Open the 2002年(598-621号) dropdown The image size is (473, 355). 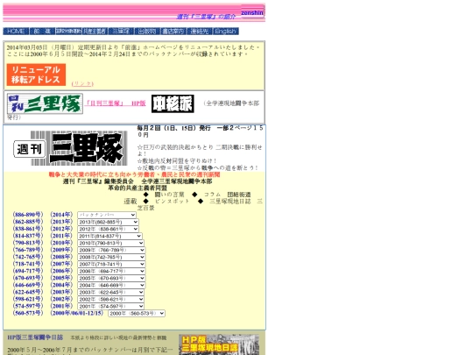pos(110,299)
